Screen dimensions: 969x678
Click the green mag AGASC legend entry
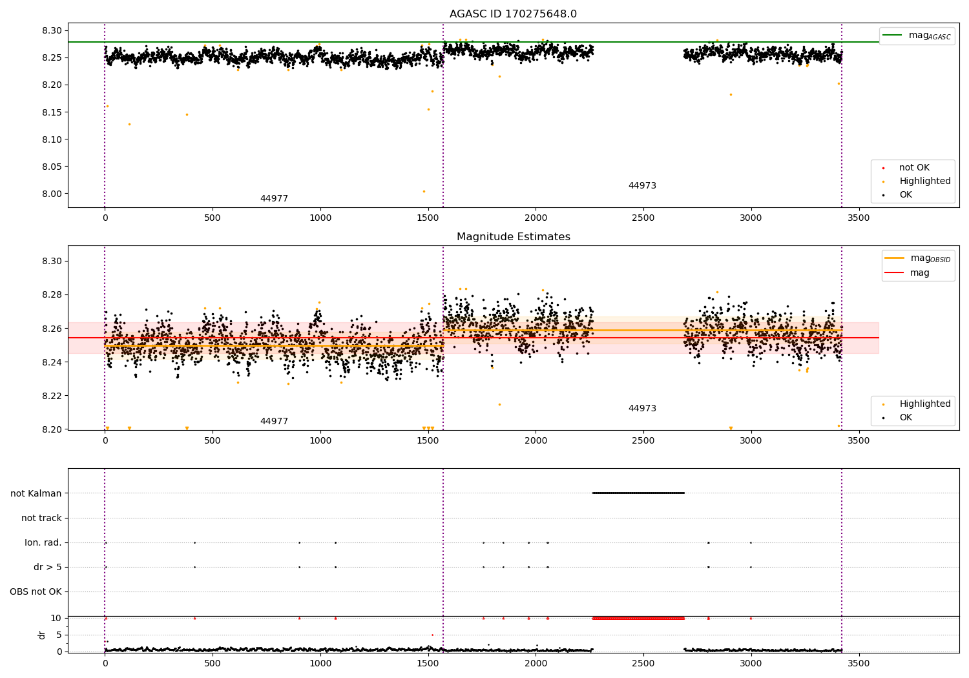[917, 36]
